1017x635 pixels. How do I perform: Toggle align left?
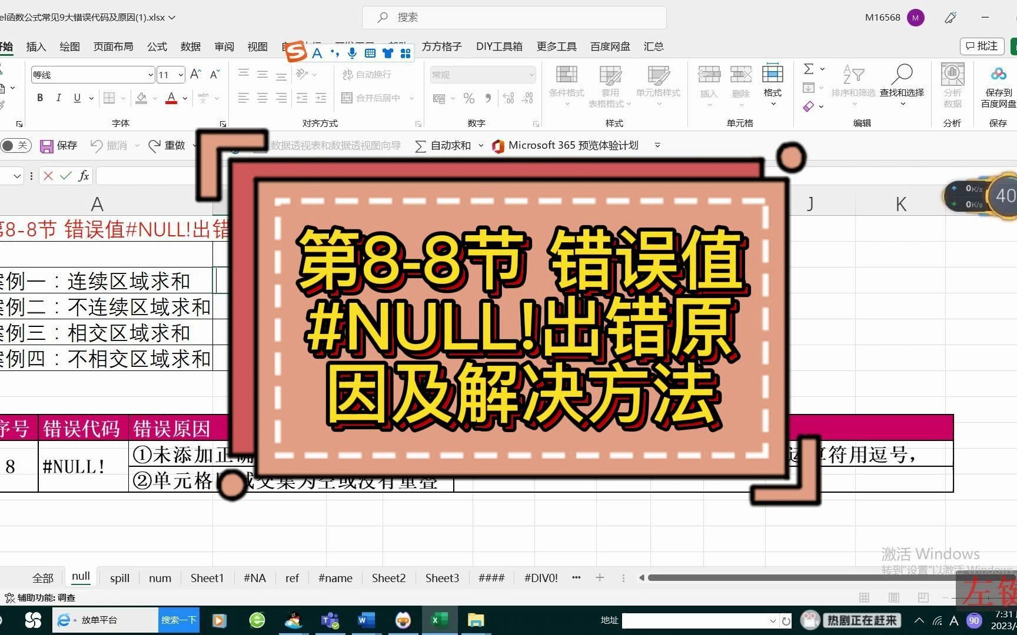pyautogui.click(x=243, y=98)
